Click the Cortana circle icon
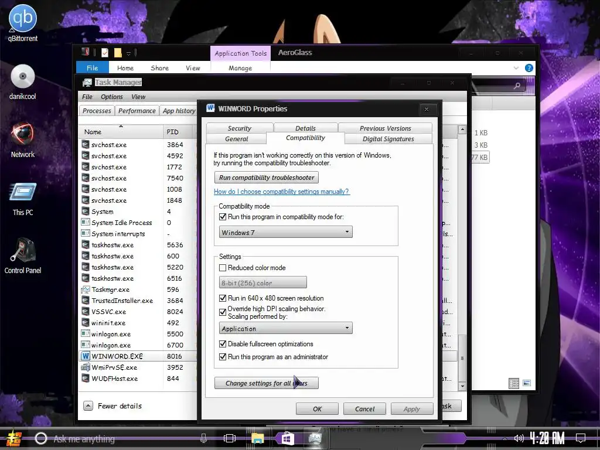 click(41, 438)
